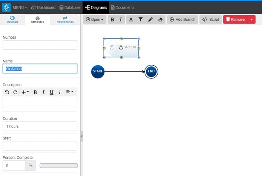This screenshot has height=176, width=262.
Task: Open text alignment dropdown
Action: click(x=70, y=92)
